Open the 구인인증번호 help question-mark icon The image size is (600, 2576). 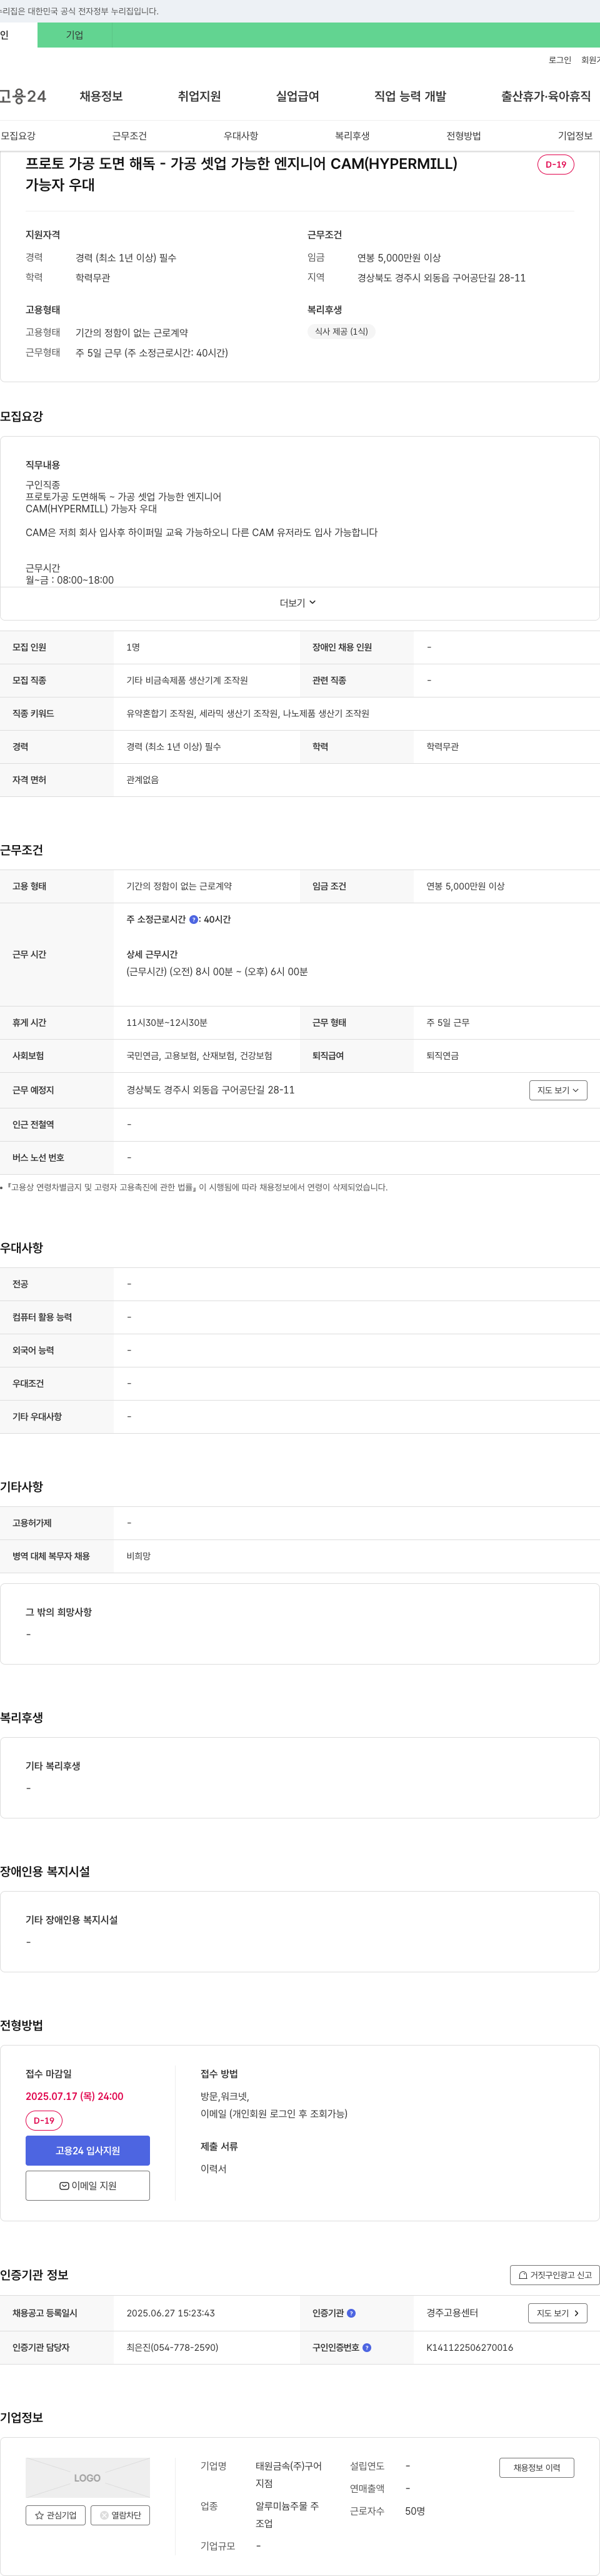click(x=366, y=2347)
